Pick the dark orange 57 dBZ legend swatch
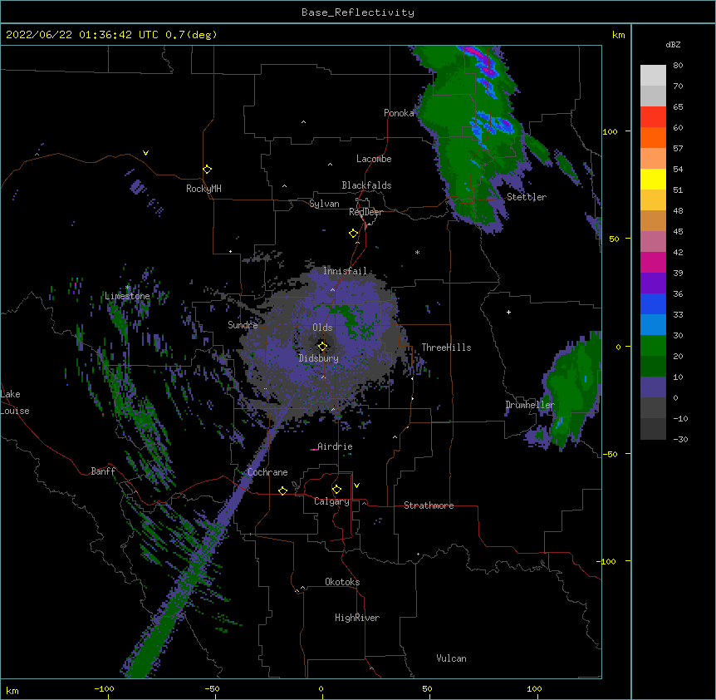716x700 pixels. [x=653, y=137]
